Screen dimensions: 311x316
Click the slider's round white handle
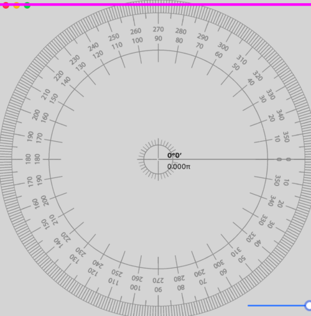point(309,305)
